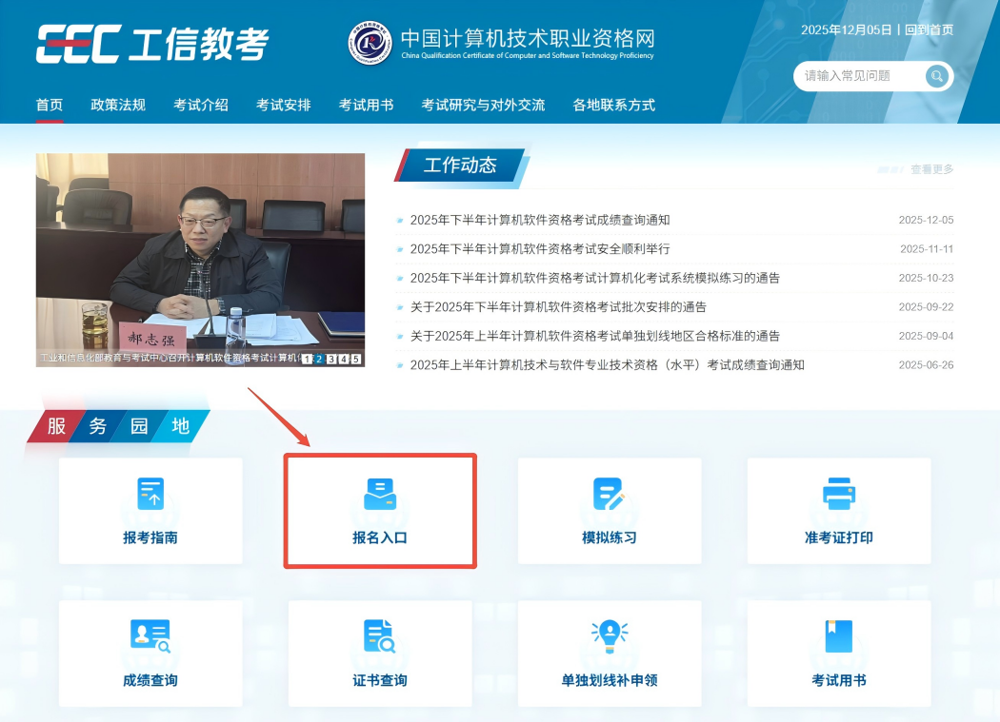Click the search magnifier button

tap(937, 76)
